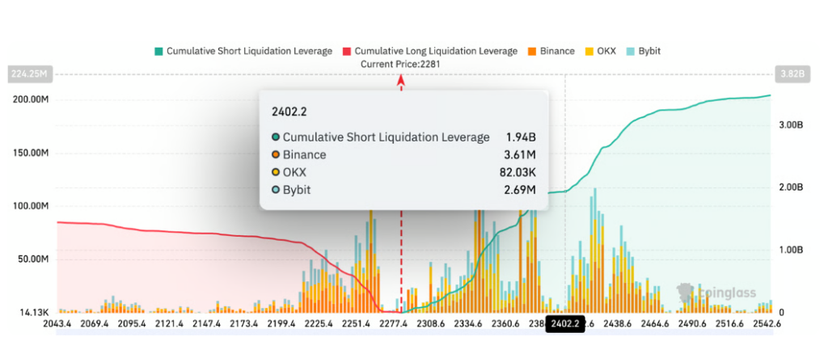Click the 224.25M left axis maximum label

point(28,74)
